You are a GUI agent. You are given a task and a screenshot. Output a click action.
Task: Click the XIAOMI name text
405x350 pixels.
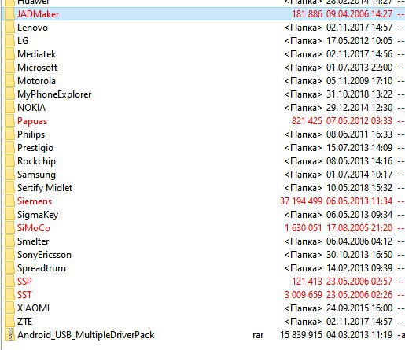(x=33, y=308)
